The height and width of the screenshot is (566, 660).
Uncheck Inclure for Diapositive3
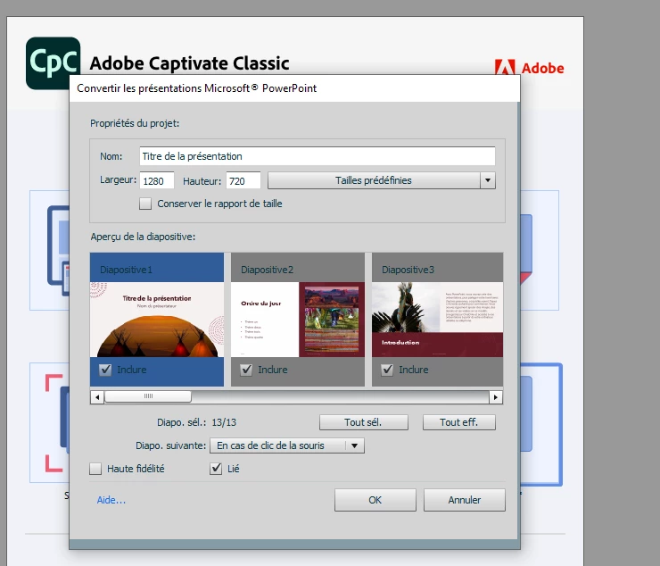pyautogui.click(x=387, y=370)
